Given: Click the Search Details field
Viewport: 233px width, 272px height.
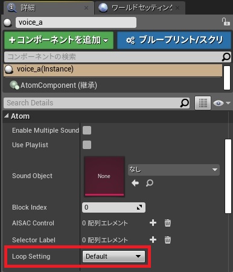Looking at the screenshot, I should (x=97, y=103).
